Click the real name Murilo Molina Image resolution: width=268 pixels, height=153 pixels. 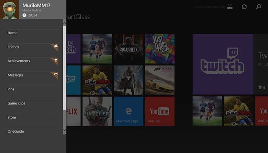[x=31, y=10]
